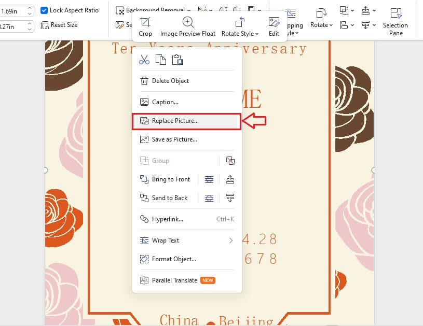Click the icon between Bring to Front and Bring Forward
423x326 pixels.
tap(209, 179)
